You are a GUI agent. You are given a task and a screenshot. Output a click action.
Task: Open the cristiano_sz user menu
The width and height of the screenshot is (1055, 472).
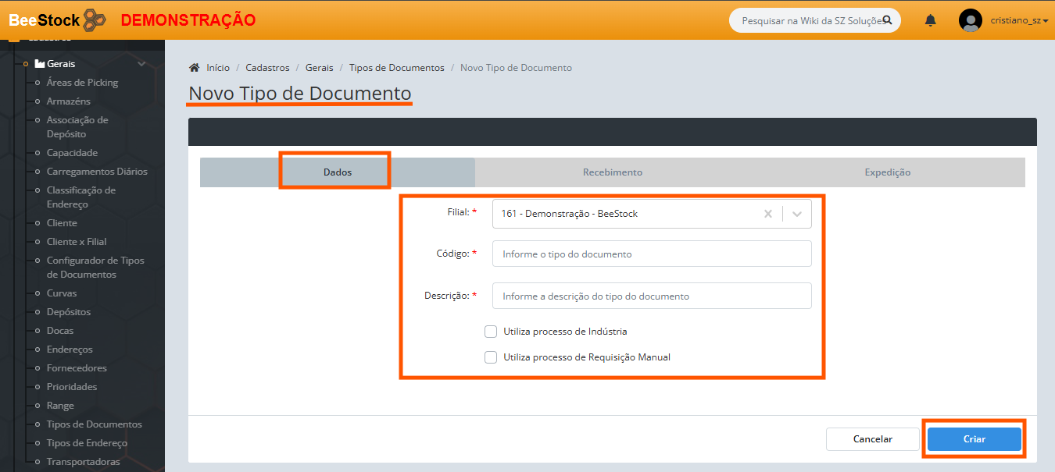click(1019, 21)
